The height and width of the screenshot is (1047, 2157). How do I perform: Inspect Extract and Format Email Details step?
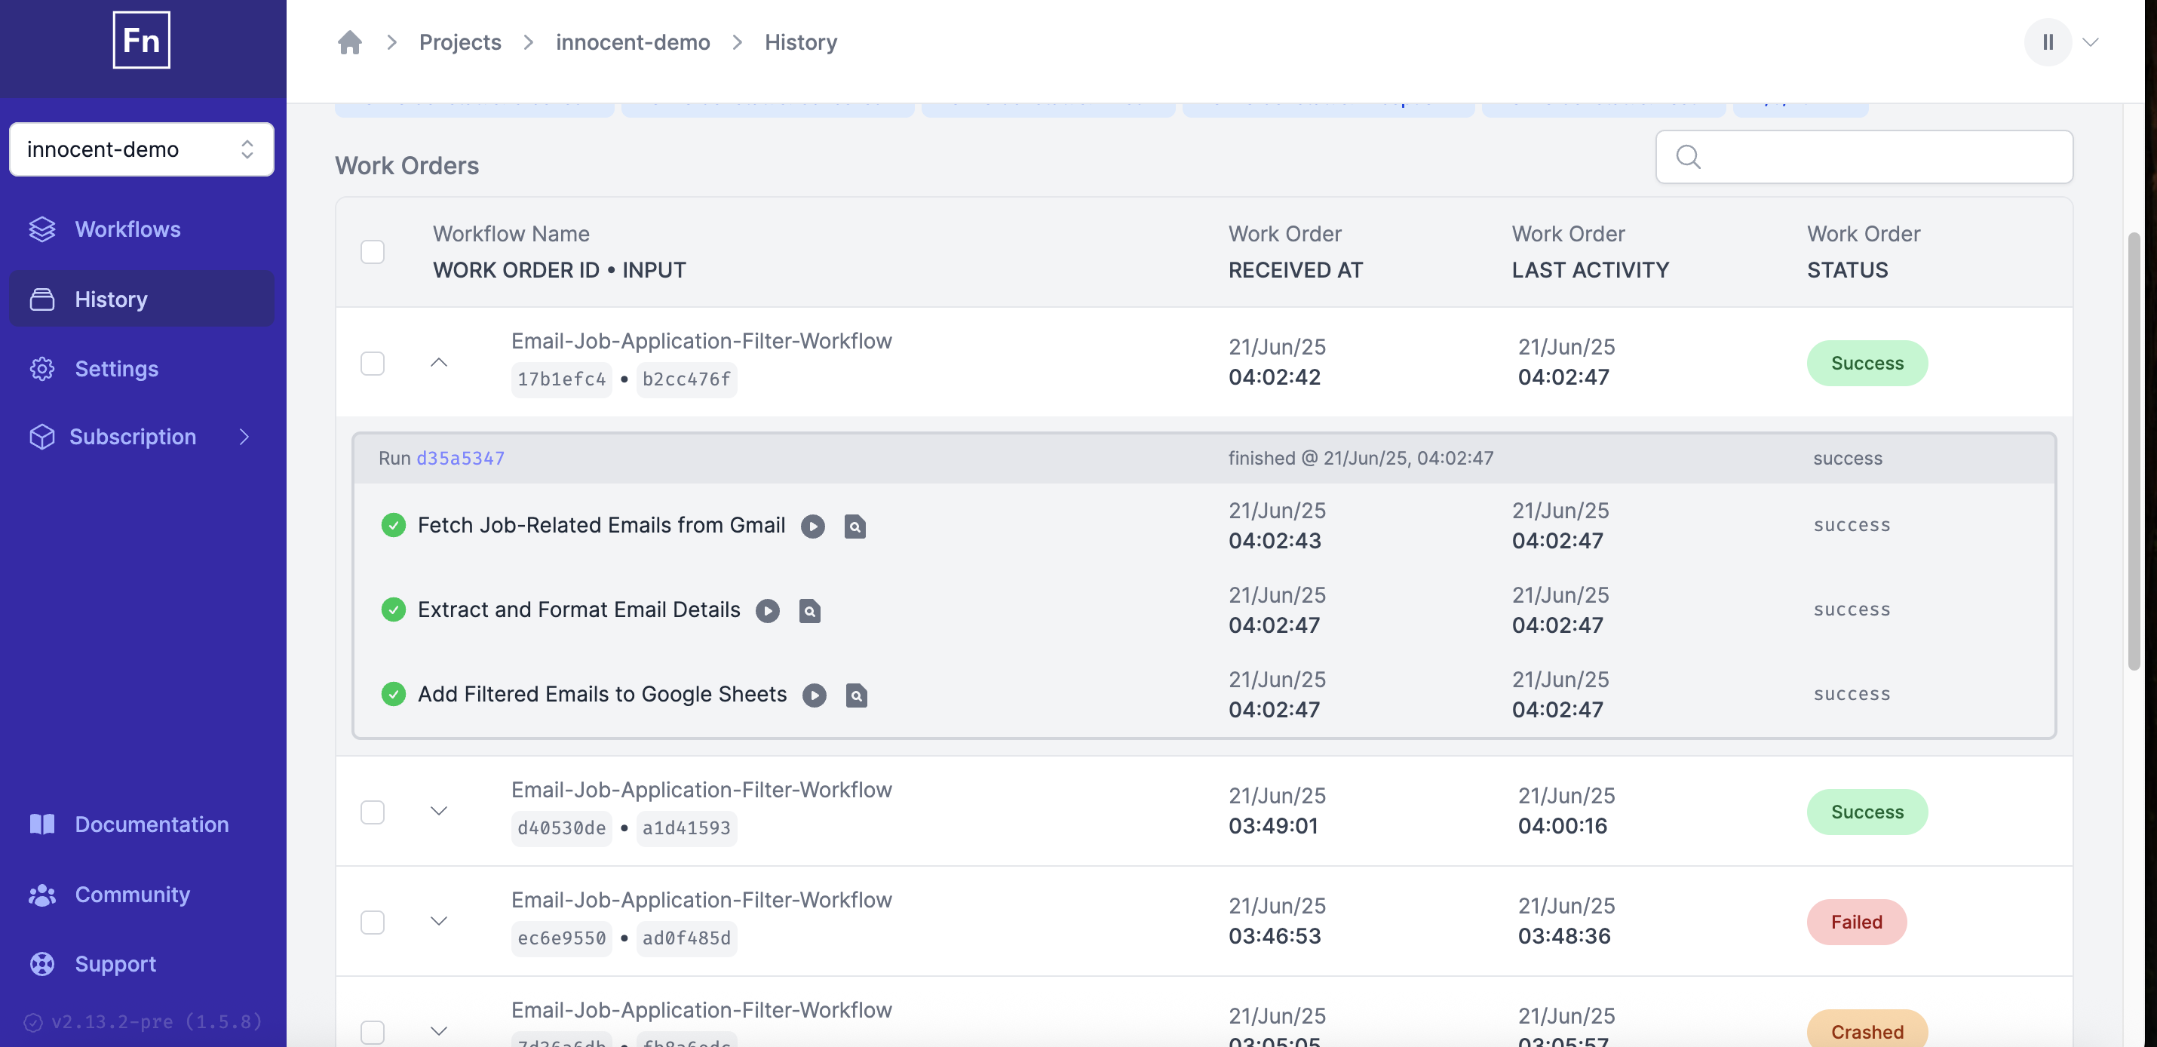(x=810, y=610)
